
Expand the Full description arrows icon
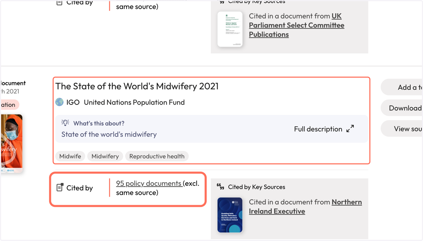coord(350,129)
